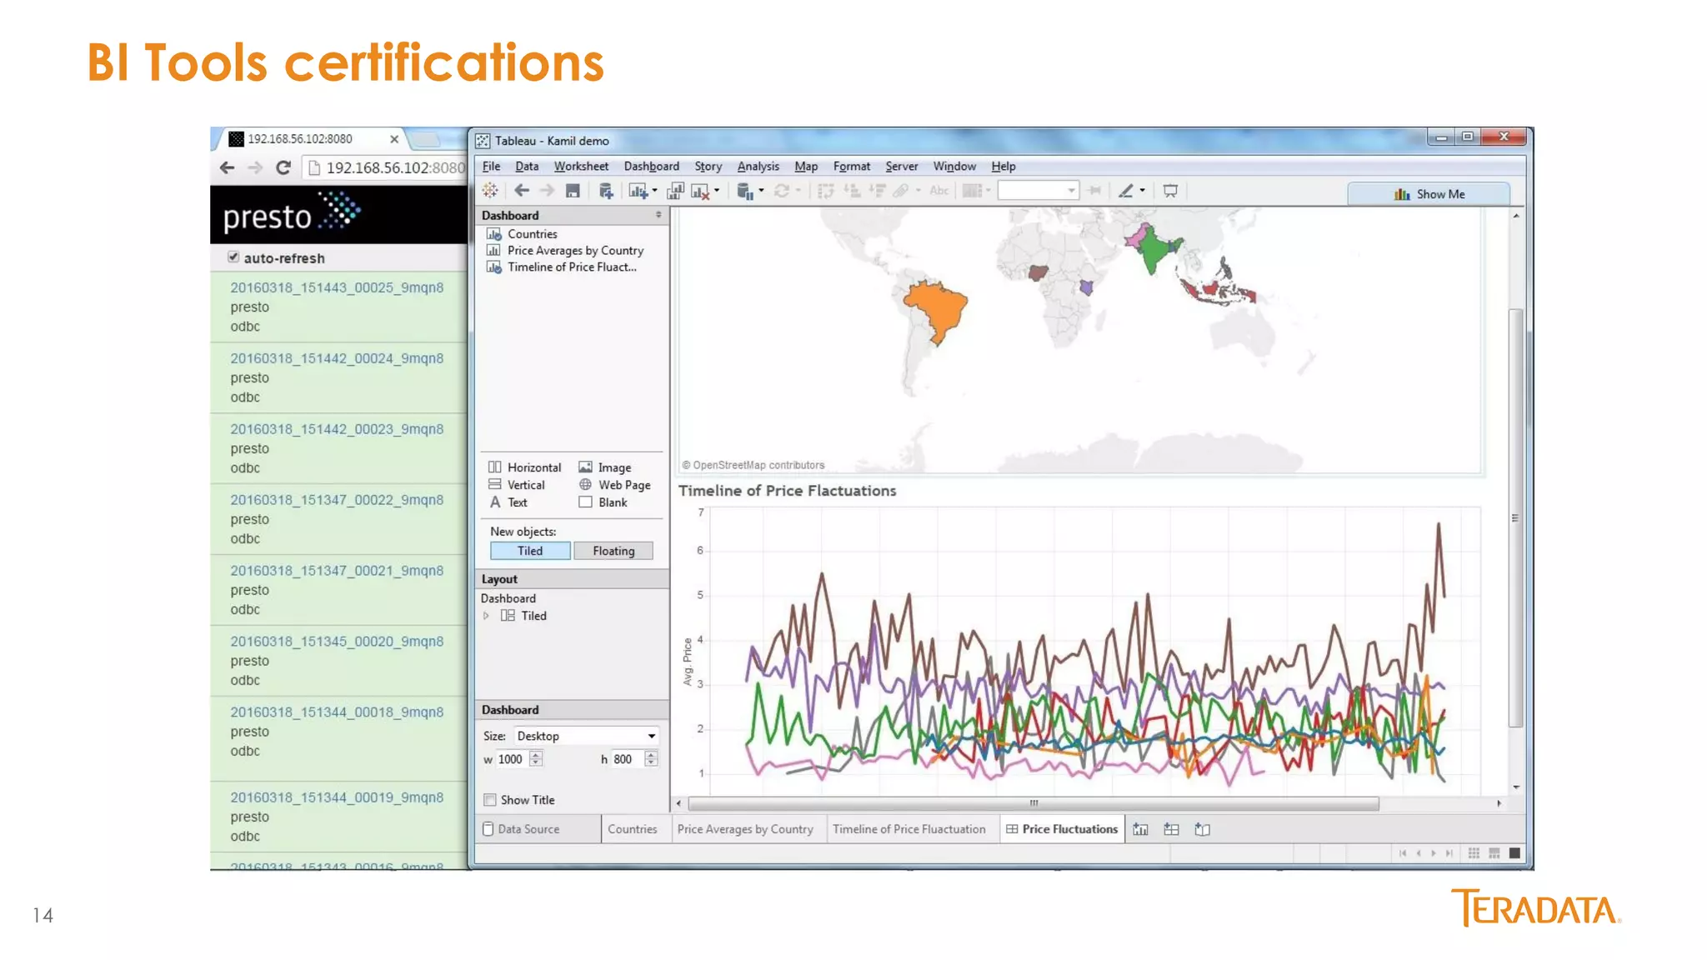Toggle the auto-refresh checkbox

tap(233, 257)
